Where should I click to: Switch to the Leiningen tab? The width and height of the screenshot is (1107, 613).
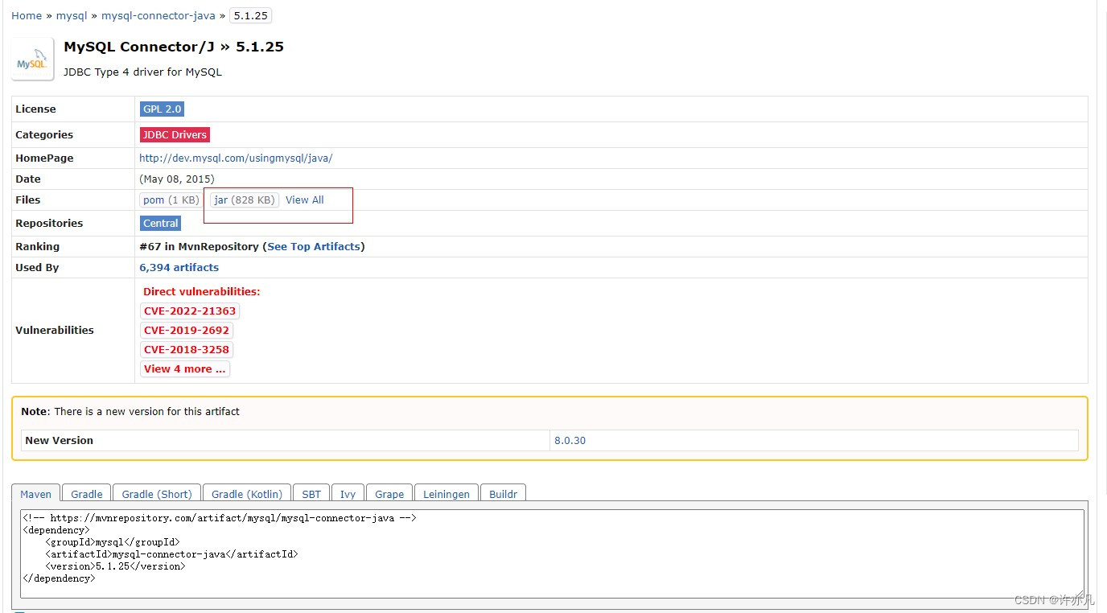pyautogui.click(x=447, y=494)
